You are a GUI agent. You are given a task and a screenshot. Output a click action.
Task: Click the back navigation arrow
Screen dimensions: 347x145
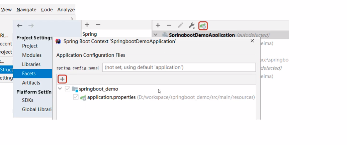tap(20, 26)
